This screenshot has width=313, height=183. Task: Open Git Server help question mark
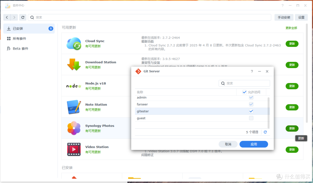tap(252, 71)
